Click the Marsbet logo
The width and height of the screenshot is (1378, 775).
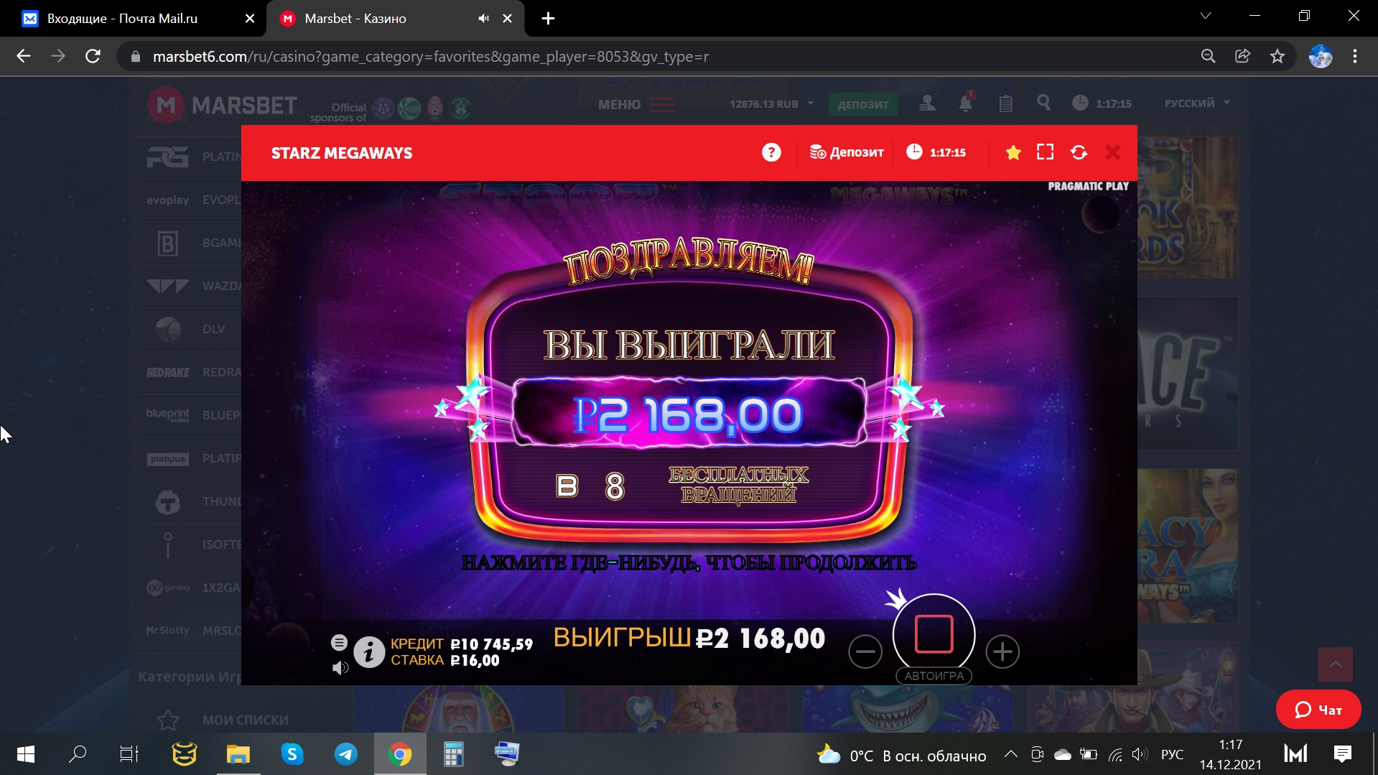(222, 106)
